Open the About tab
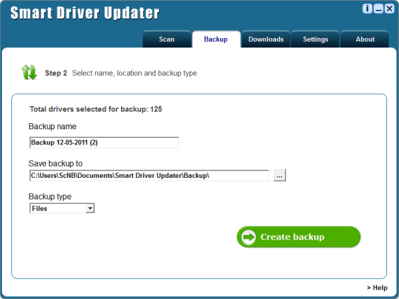Image resolution: width=399 pixels, height=299 pixels. (365, 39)
